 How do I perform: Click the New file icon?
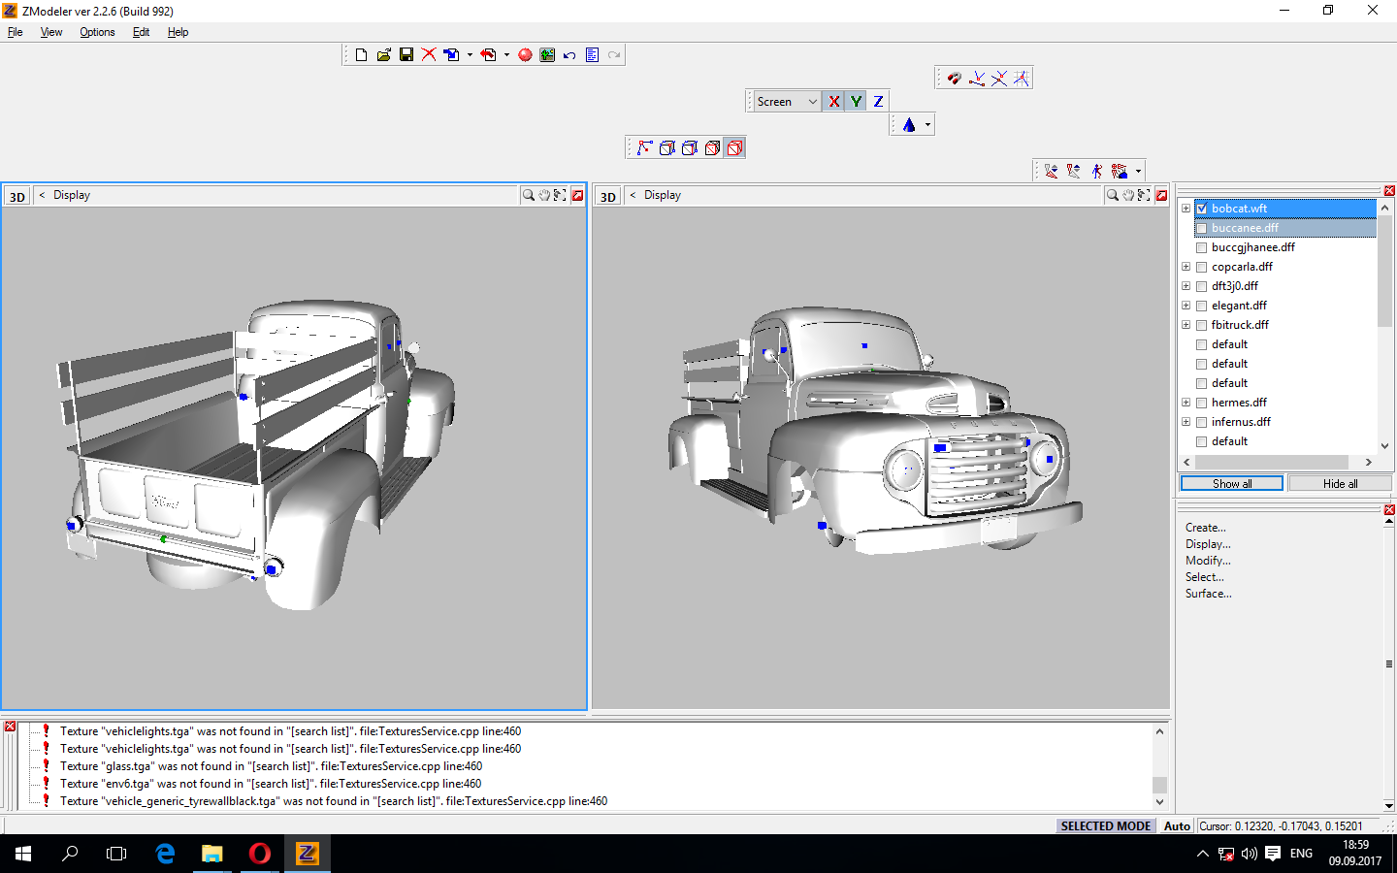pyautogui.click(x=361, y=55)
